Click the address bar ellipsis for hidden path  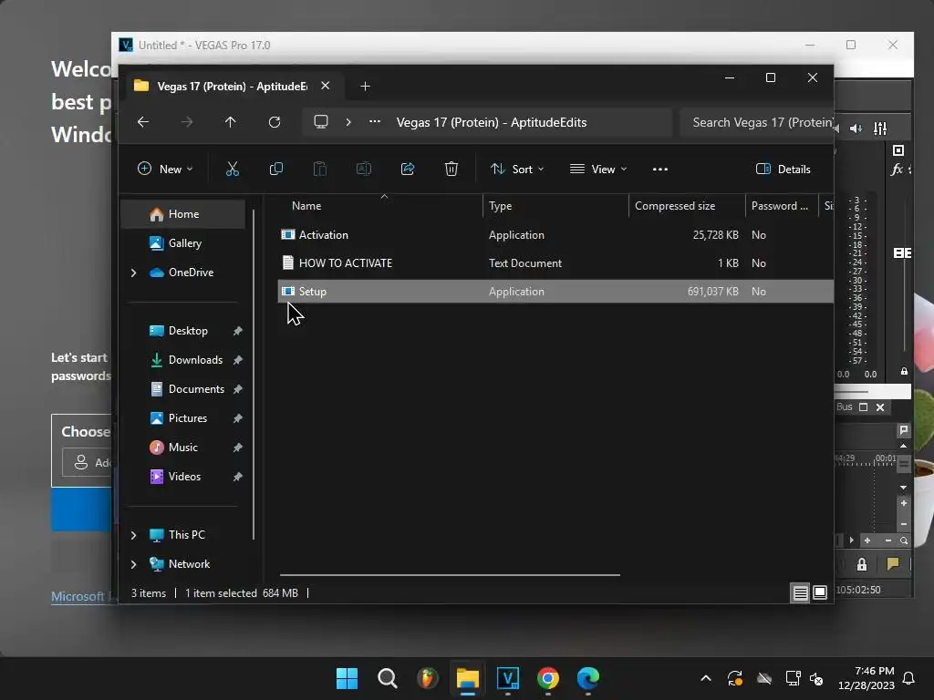pos(375,122)
